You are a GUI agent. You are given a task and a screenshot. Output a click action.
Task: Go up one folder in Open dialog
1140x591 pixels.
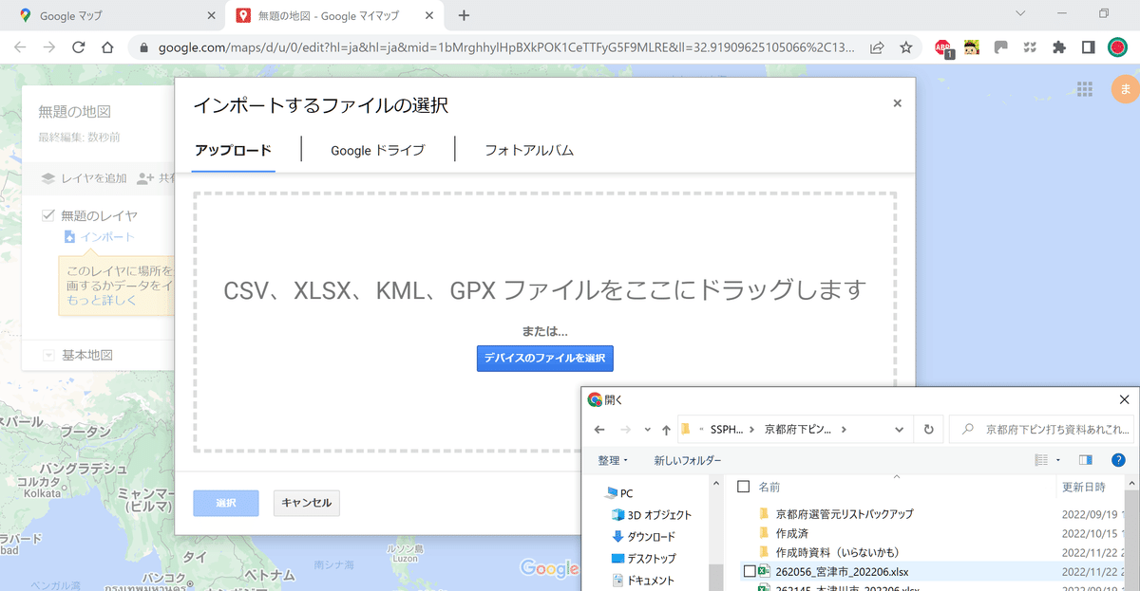coord(666,429)
